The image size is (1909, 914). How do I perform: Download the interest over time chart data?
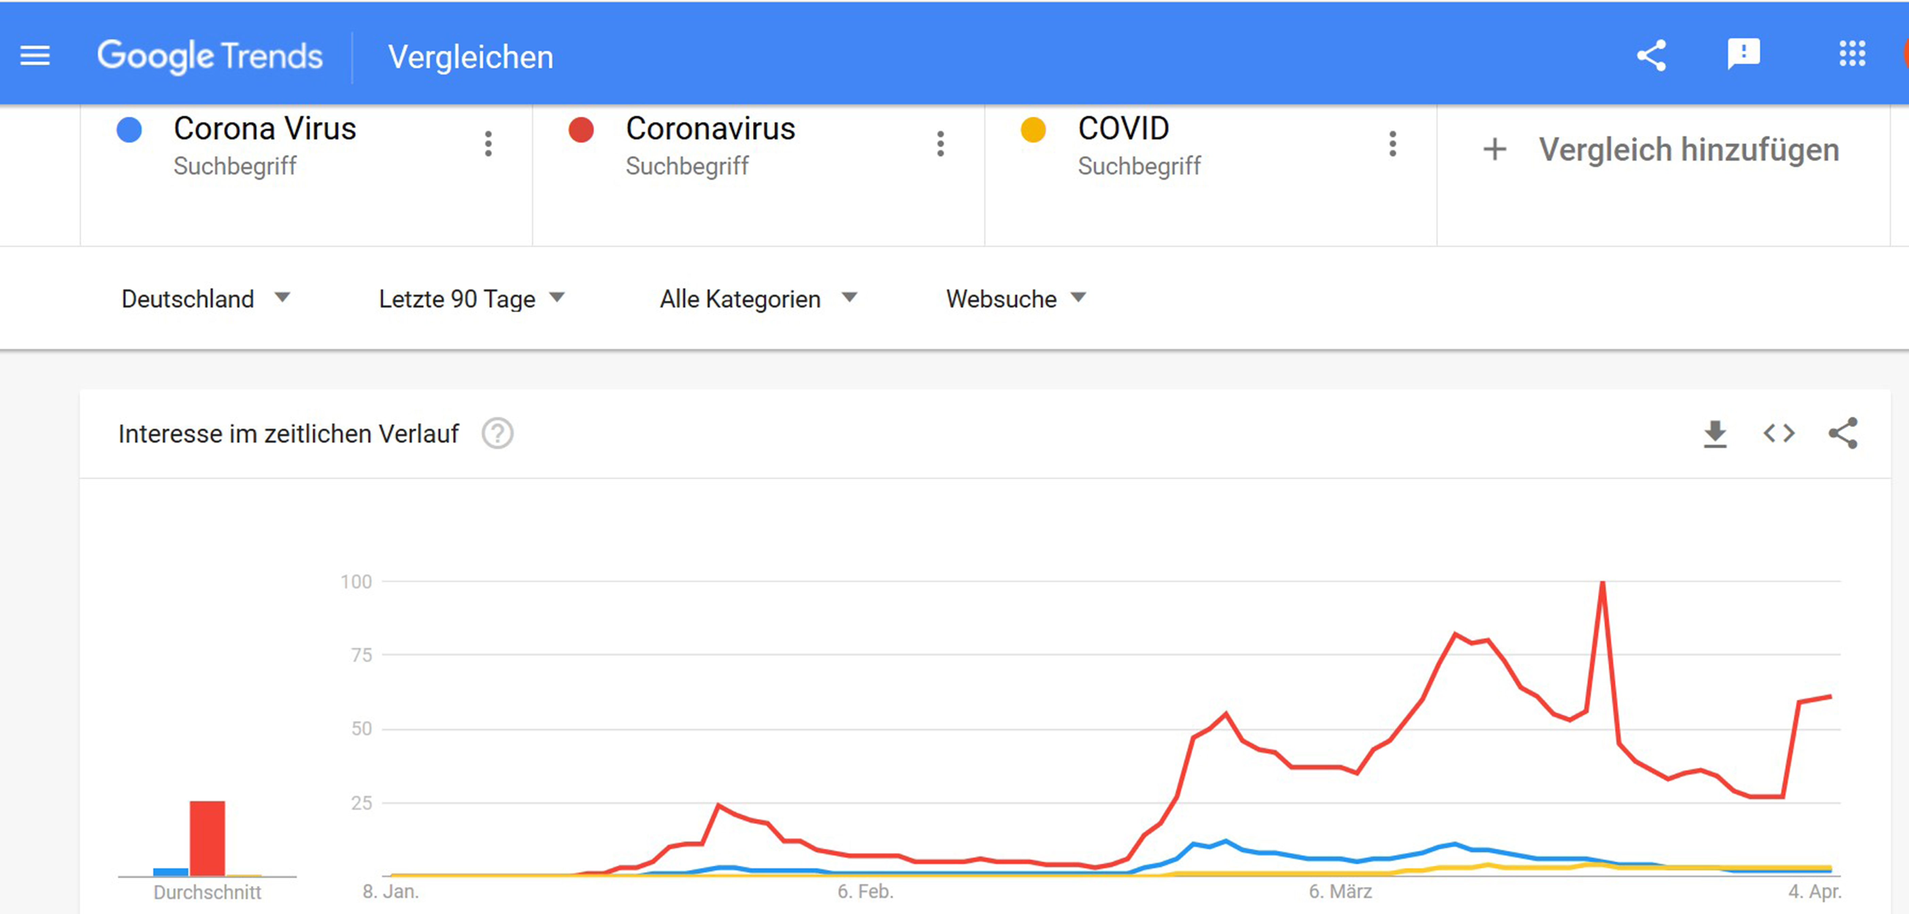pyautogui.click(x=1715, y=433)
